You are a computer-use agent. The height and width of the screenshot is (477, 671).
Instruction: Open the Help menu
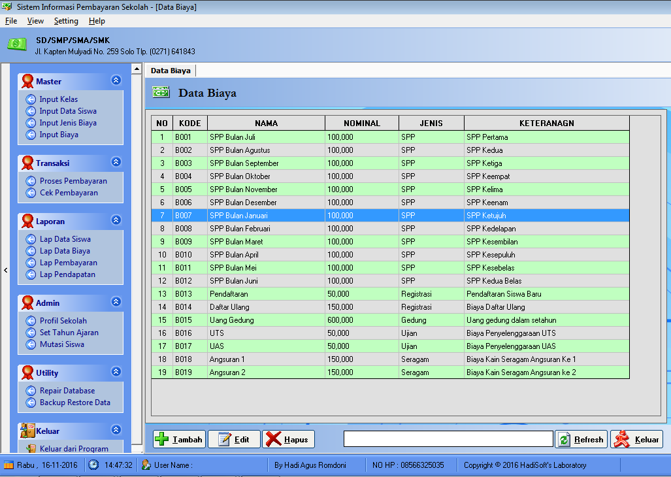coord(97,21)
